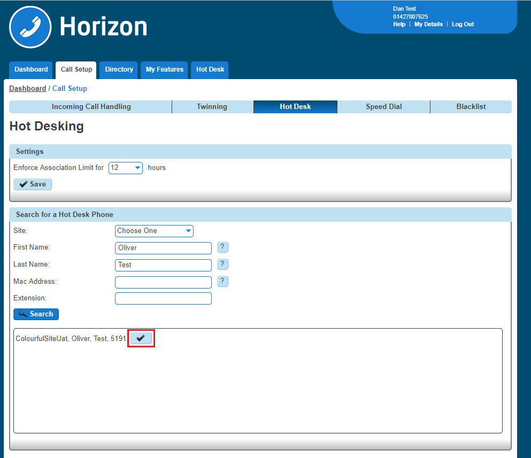Click the Horizon phone logo icon
Screen dimensions: 531x458
30,27
